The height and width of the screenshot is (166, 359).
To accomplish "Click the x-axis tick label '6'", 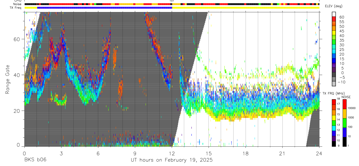I will point(98,153).
